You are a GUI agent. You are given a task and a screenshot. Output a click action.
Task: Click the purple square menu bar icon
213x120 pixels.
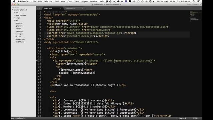click(x=126, y=1)
